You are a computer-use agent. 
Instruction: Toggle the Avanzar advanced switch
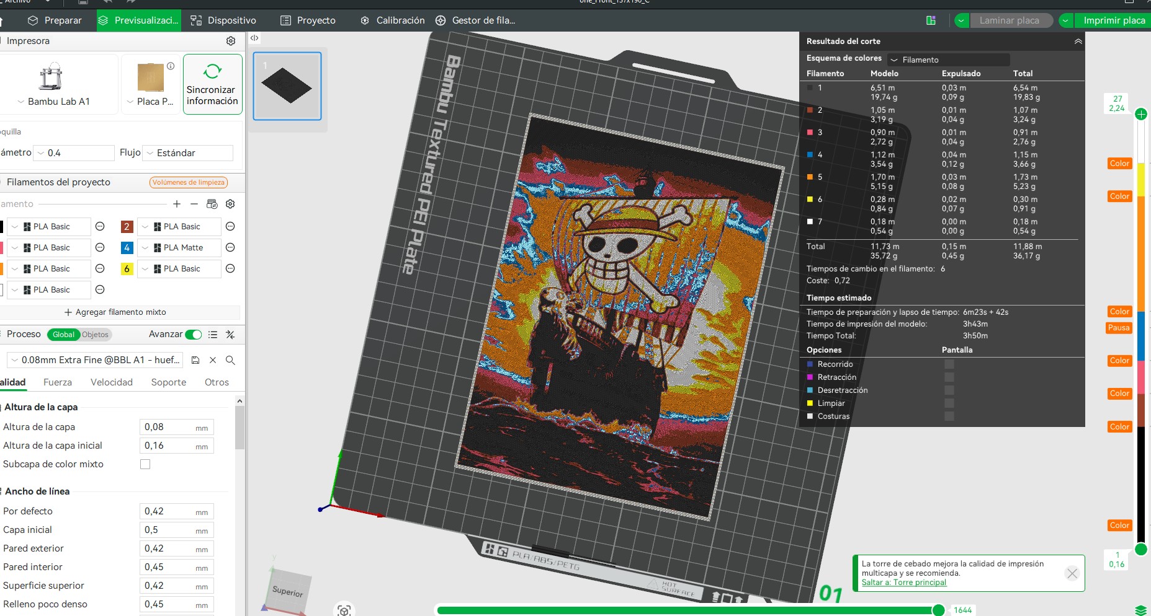194,335
